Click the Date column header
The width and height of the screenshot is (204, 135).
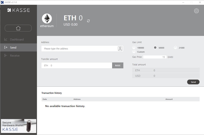[45, 99]
